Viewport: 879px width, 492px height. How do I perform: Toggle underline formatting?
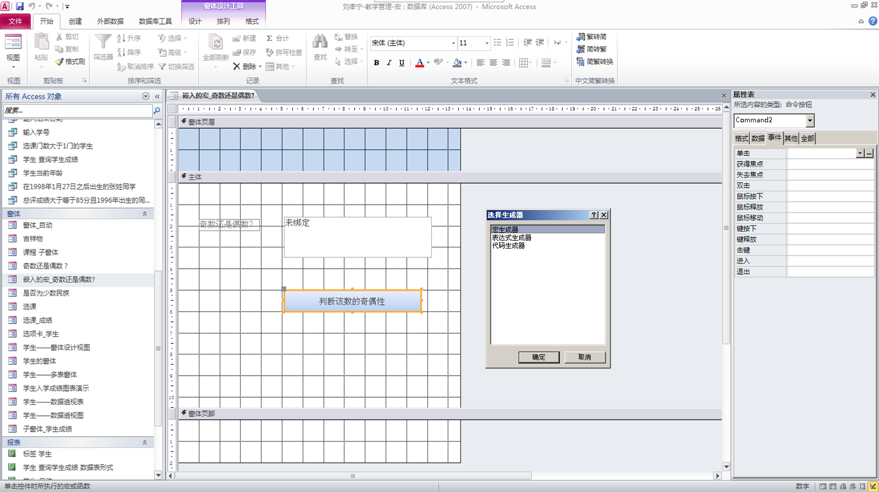[402, 63]
